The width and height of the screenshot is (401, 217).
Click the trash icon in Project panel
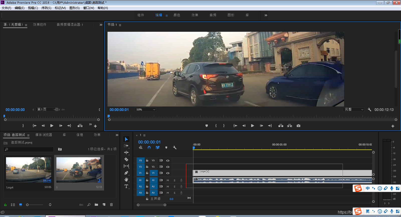tap(111, 204)
